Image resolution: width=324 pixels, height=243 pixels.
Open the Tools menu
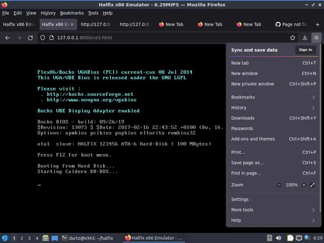coord(93,13)
